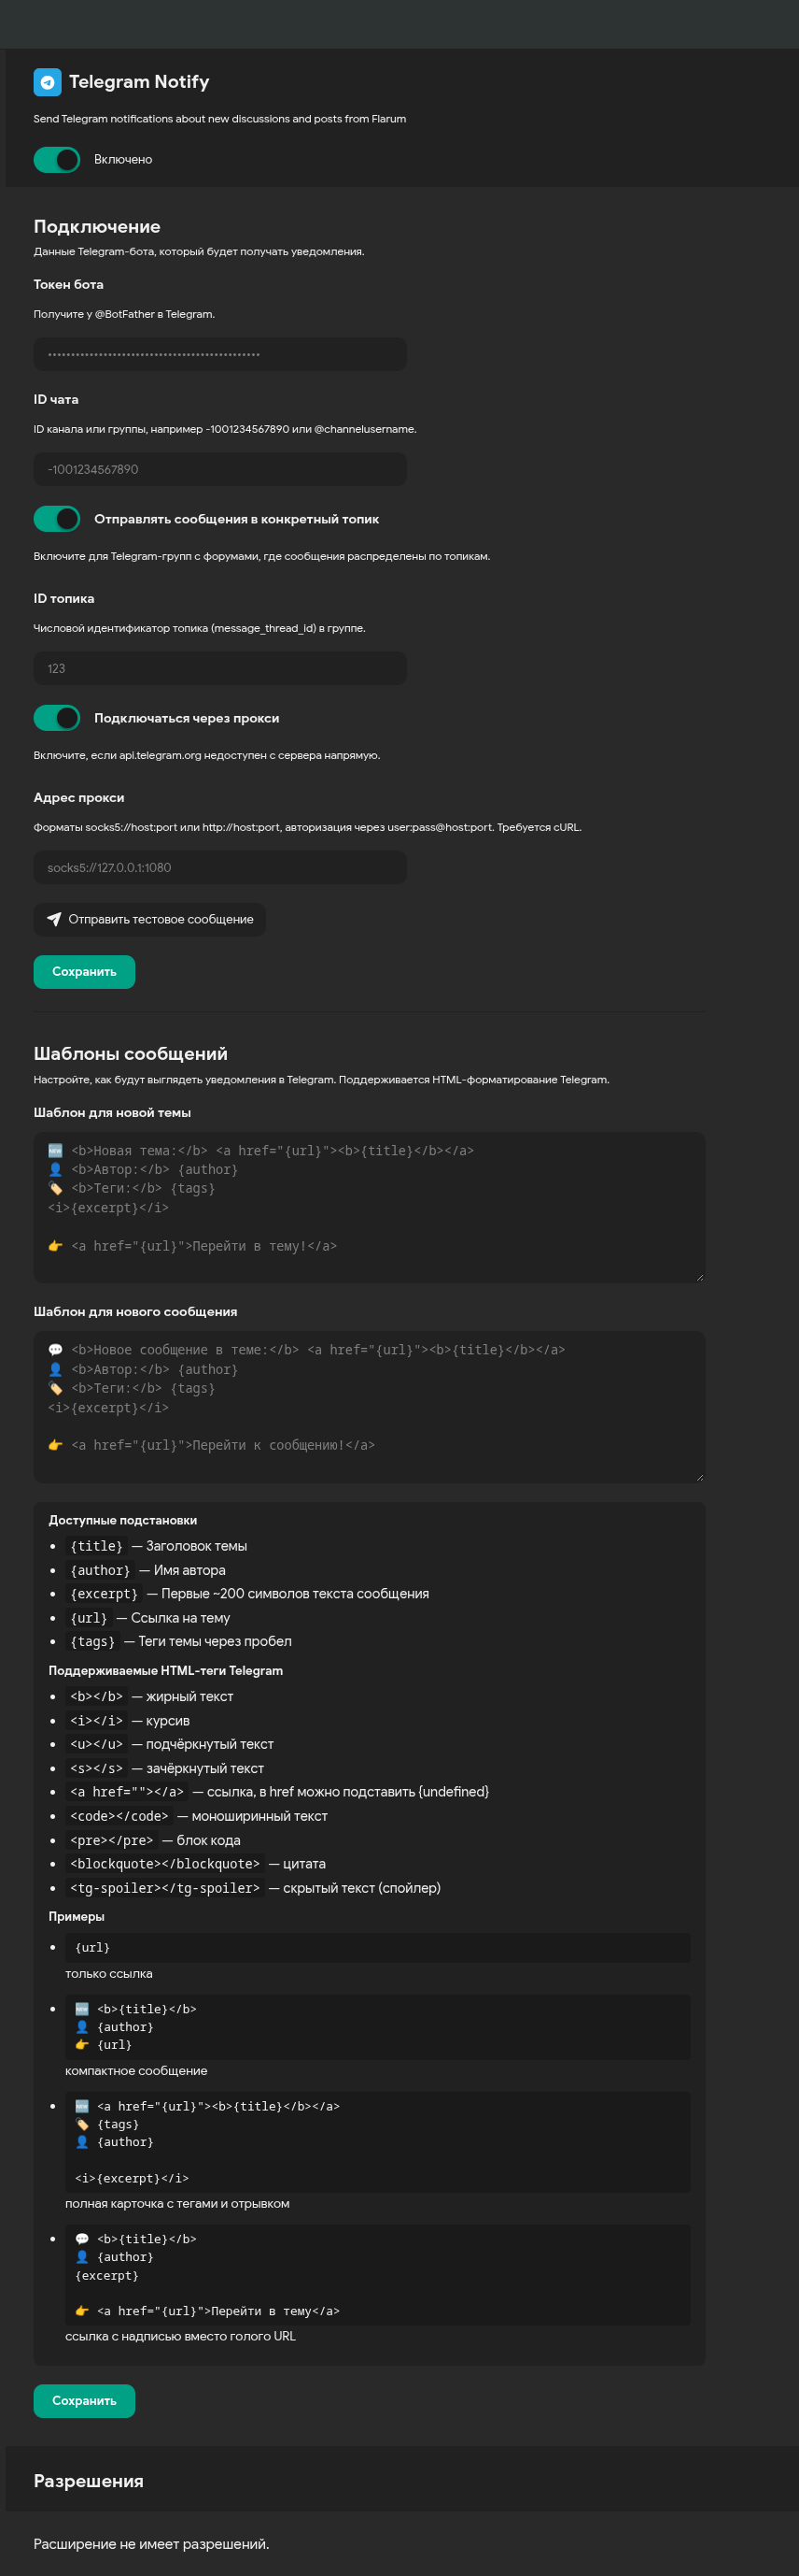Focus the Токен бота password field
Viewport: 799px width, 2576px height.
(x=219, y=355)
